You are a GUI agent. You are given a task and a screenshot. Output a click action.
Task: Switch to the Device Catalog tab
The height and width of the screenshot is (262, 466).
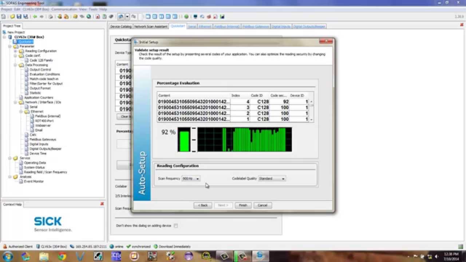(121, 27)
